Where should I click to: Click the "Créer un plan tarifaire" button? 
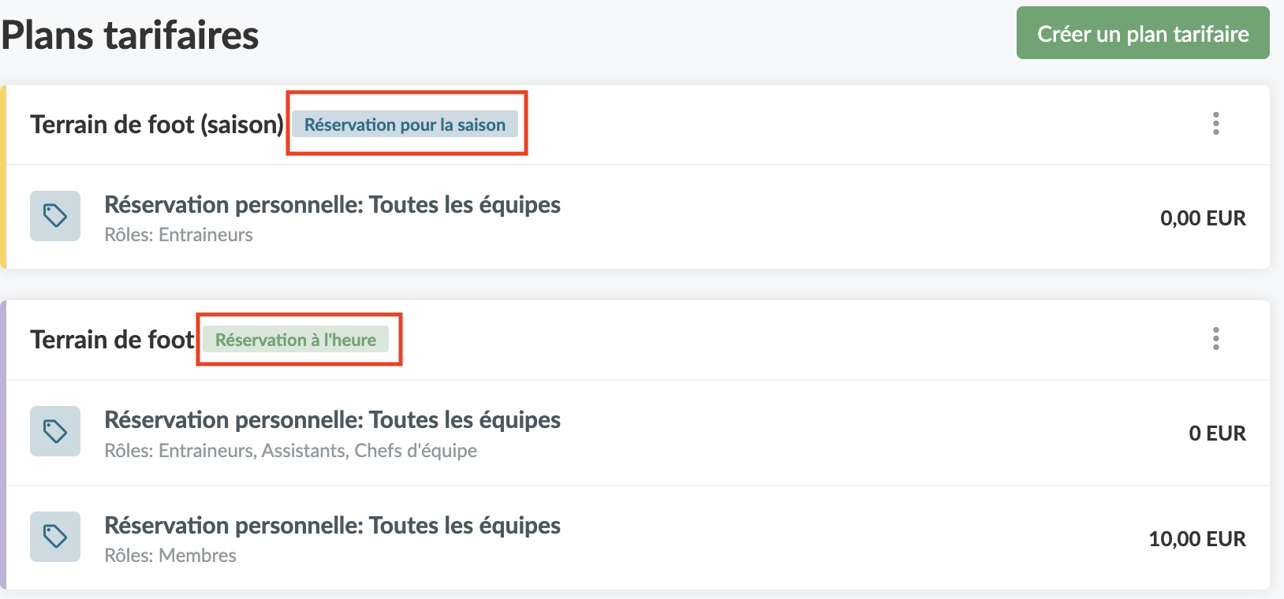pos(1142,33)
